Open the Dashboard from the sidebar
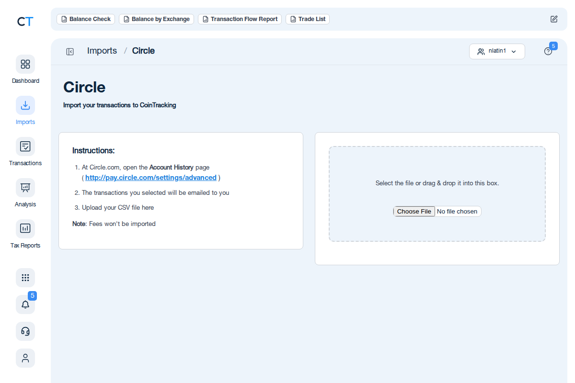This screenshot has width=575, height=383. point(25,64)
